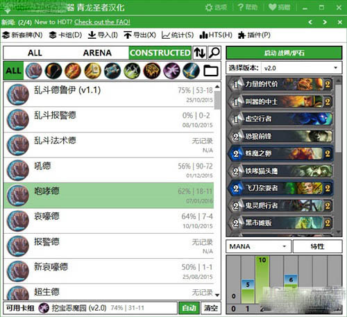Filter decks by Shaman class icon
This screenshot has width=347, height=317.
click(x=152, y=71)
